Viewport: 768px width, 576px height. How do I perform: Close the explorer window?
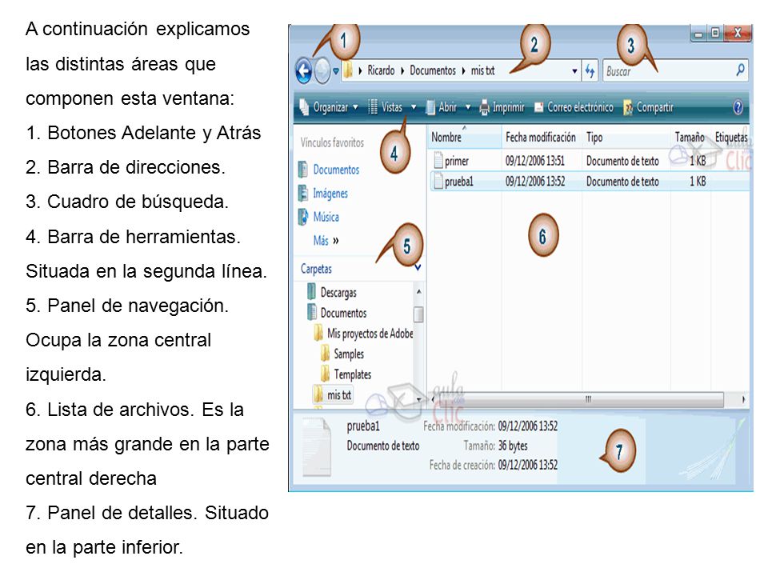pos(737,34)
